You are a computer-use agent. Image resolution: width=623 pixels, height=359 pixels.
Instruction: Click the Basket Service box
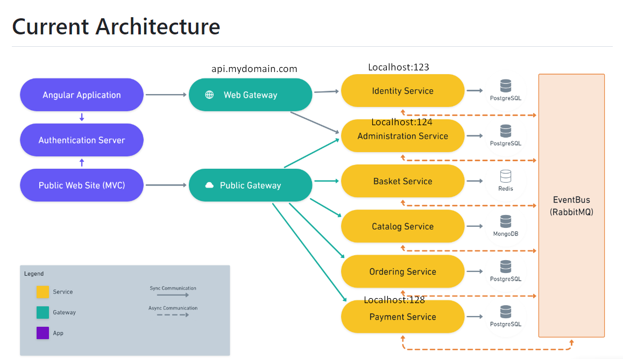click(x=402, y=181)
